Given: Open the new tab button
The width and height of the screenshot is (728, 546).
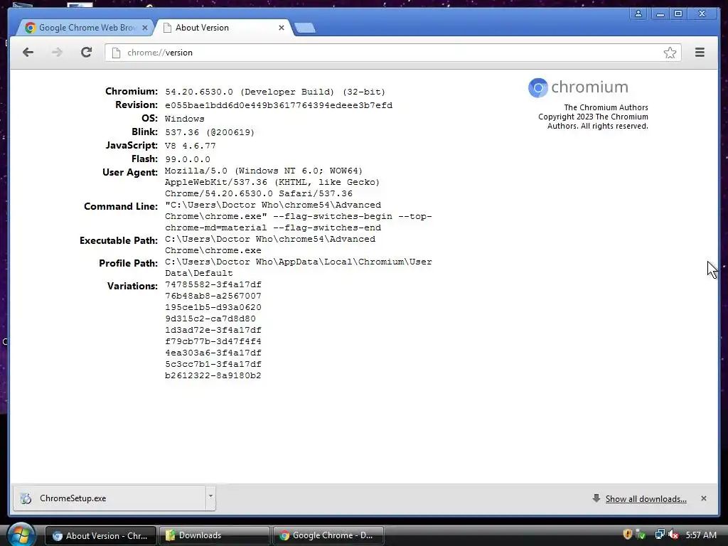Looking at the screenshot, I should click(305, 28).
